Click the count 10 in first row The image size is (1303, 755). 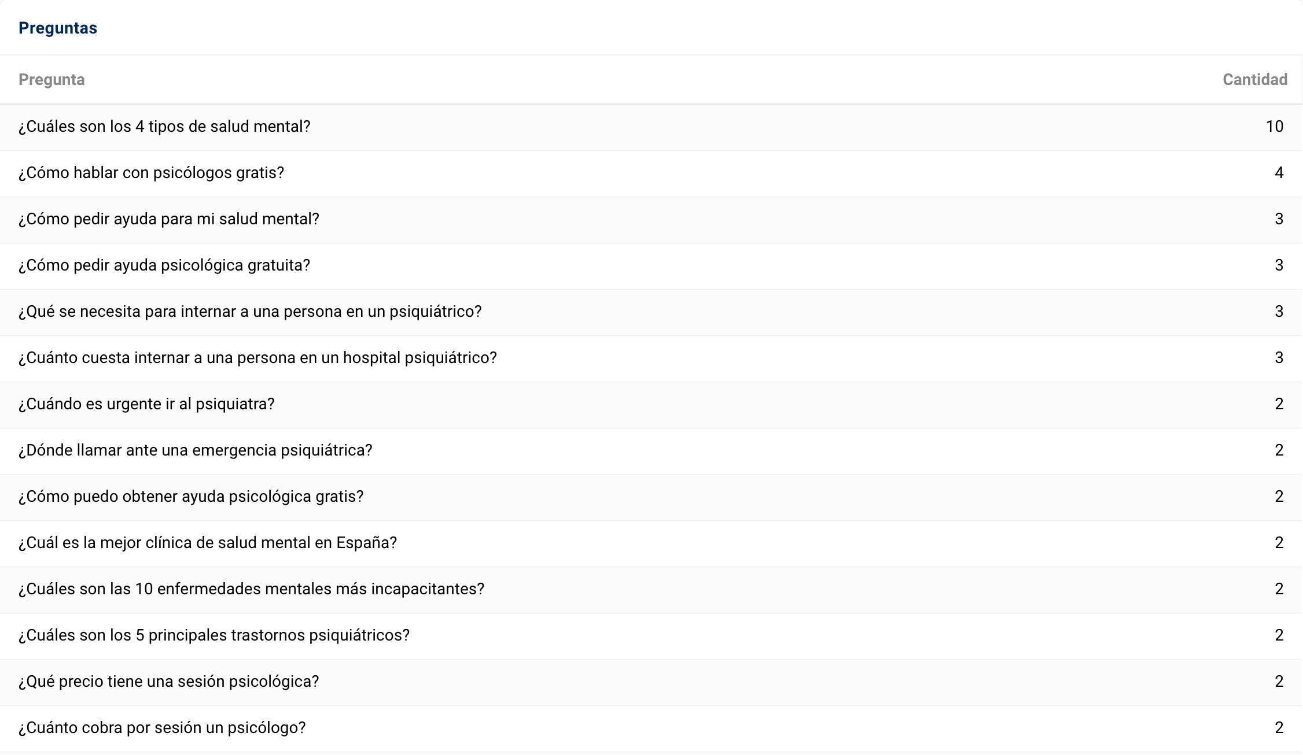(x=1274, y=127)
